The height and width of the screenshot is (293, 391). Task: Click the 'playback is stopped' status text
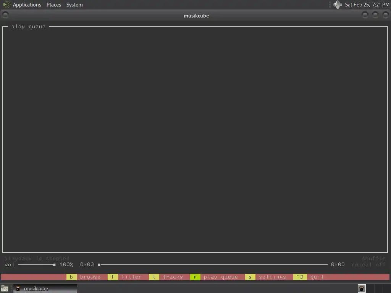tap(37, 258)
